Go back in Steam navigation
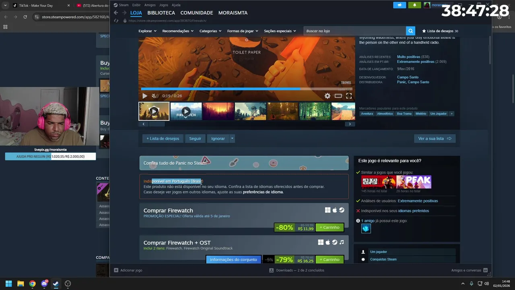This screenshot has width=515, height=290. (116, 13)
